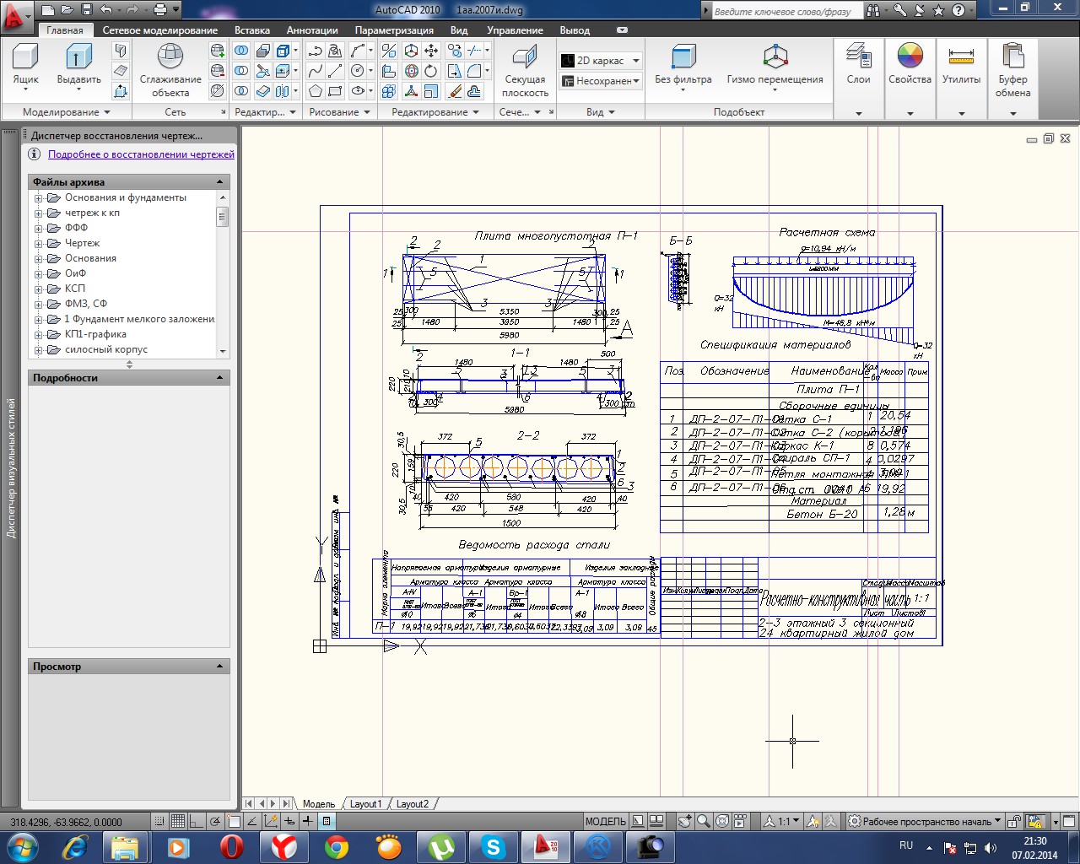Toggle the МОДЕЛЬ model space button
This screenshot has width=1080, height=864.
(x=605, y=821)
